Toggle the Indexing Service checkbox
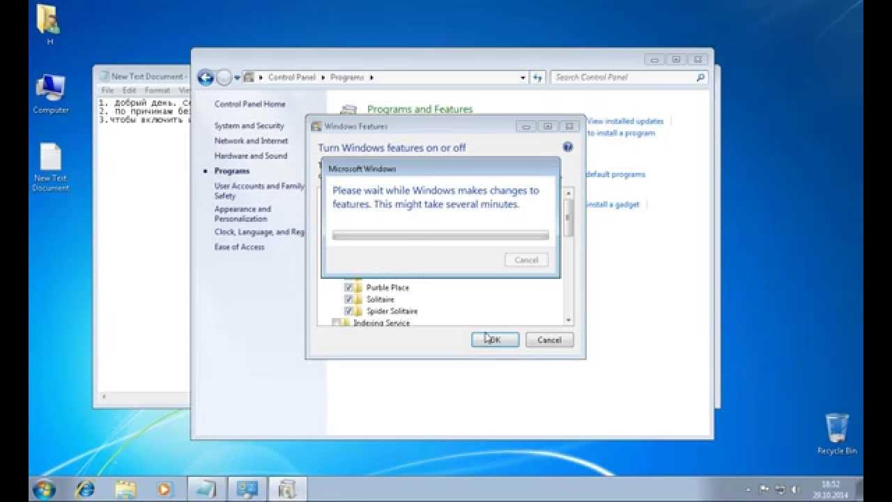Screen dimensions: 892x502 coord(336,323)
